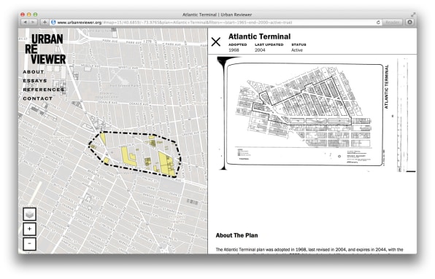The image size is (435, 279).
Task: Enter fullscreen using the window's corner arrows
Action: pyautogui.click(x=413, y=15)
